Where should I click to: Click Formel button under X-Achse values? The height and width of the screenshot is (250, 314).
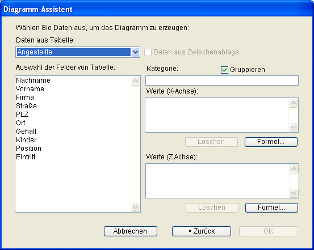pyautogui.click(x=271, y=142)
